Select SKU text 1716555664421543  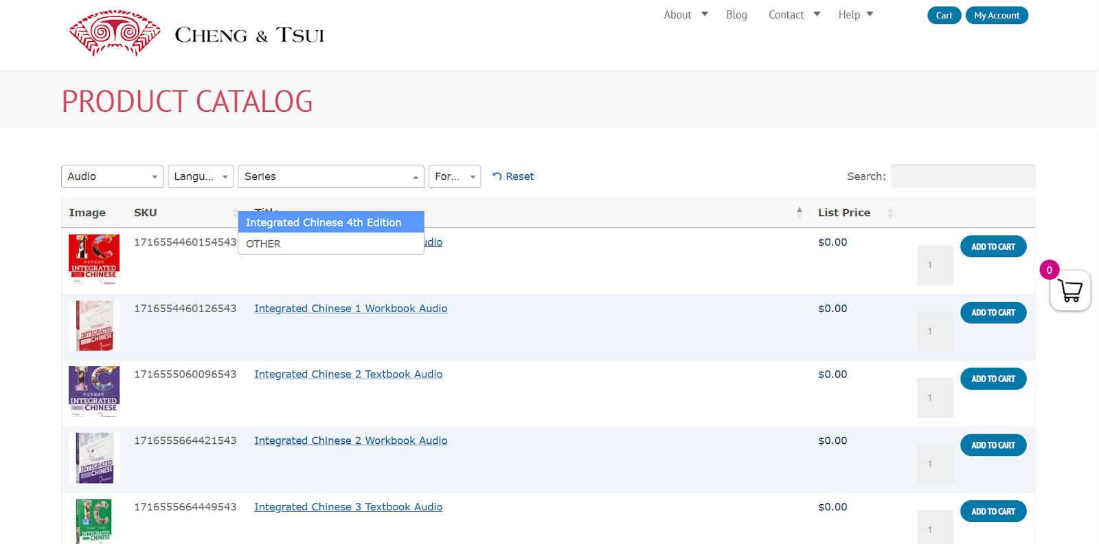pos(185,440)
